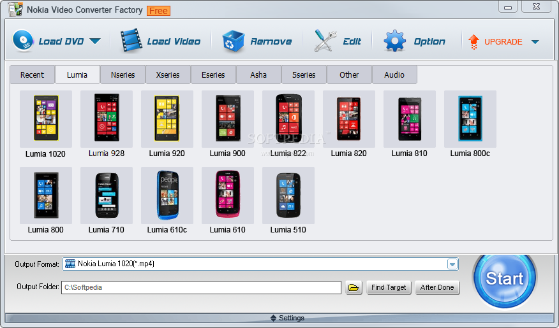
Task: Select the Lumia 822 phone thumbnail
Action: tap(288, 119)
